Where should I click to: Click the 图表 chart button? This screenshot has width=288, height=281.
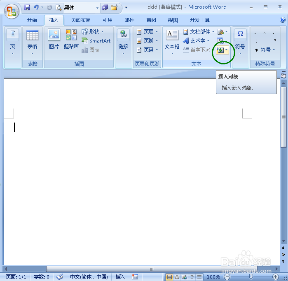(91, 50)
